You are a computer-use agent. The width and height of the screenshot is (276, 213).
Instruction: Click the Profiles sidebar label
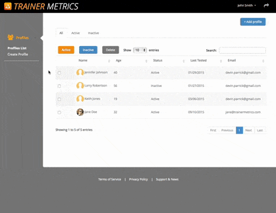coord(22,38)
